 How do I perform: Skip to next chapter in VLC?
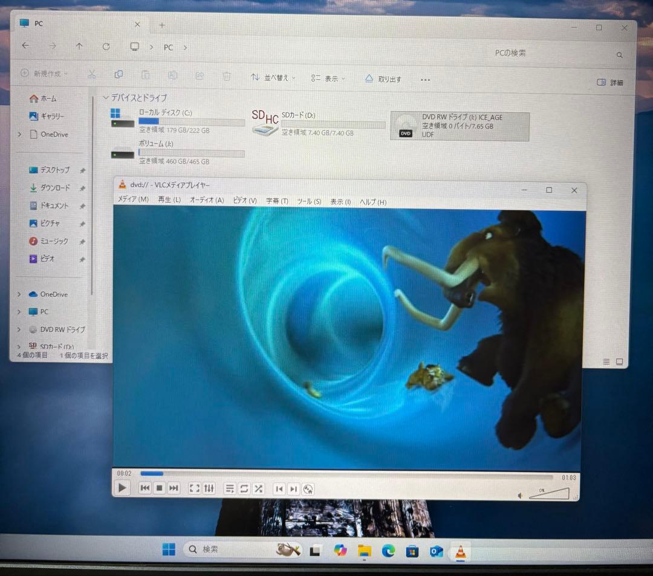pos(293,489)
